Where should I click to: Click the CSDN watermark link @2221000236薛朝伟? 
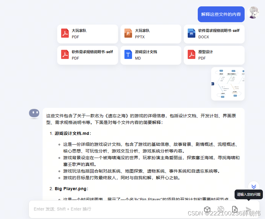point(224,214)
